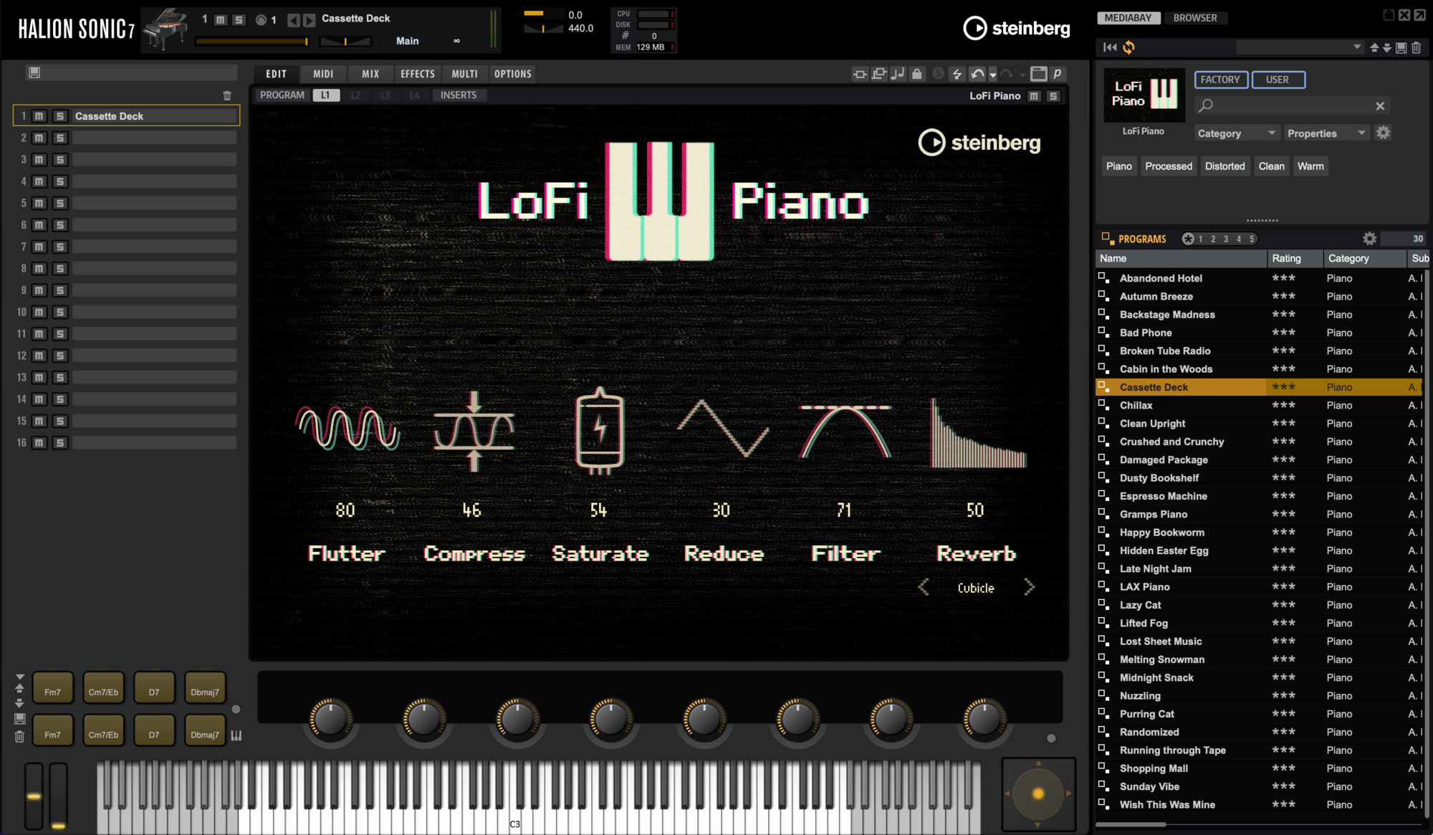Open the Category dropdown in MediaBay
This screenshot has width=1433, height=835.
click(1235, 133)
